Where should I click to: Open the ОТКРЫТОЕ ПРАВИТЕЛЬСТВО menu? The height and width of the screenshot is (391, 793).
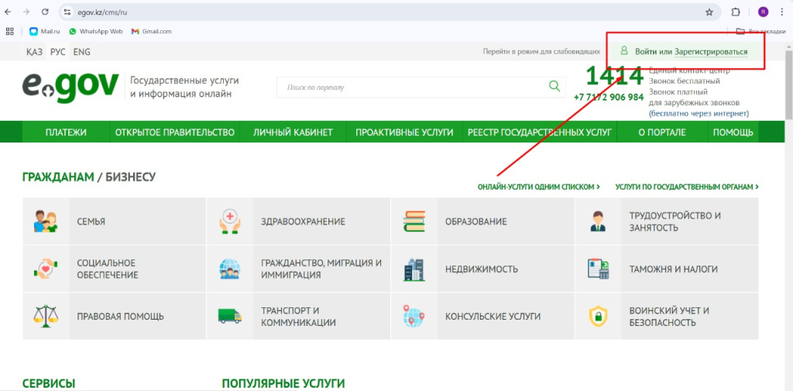pyautogui.click(x=175, y=132)
